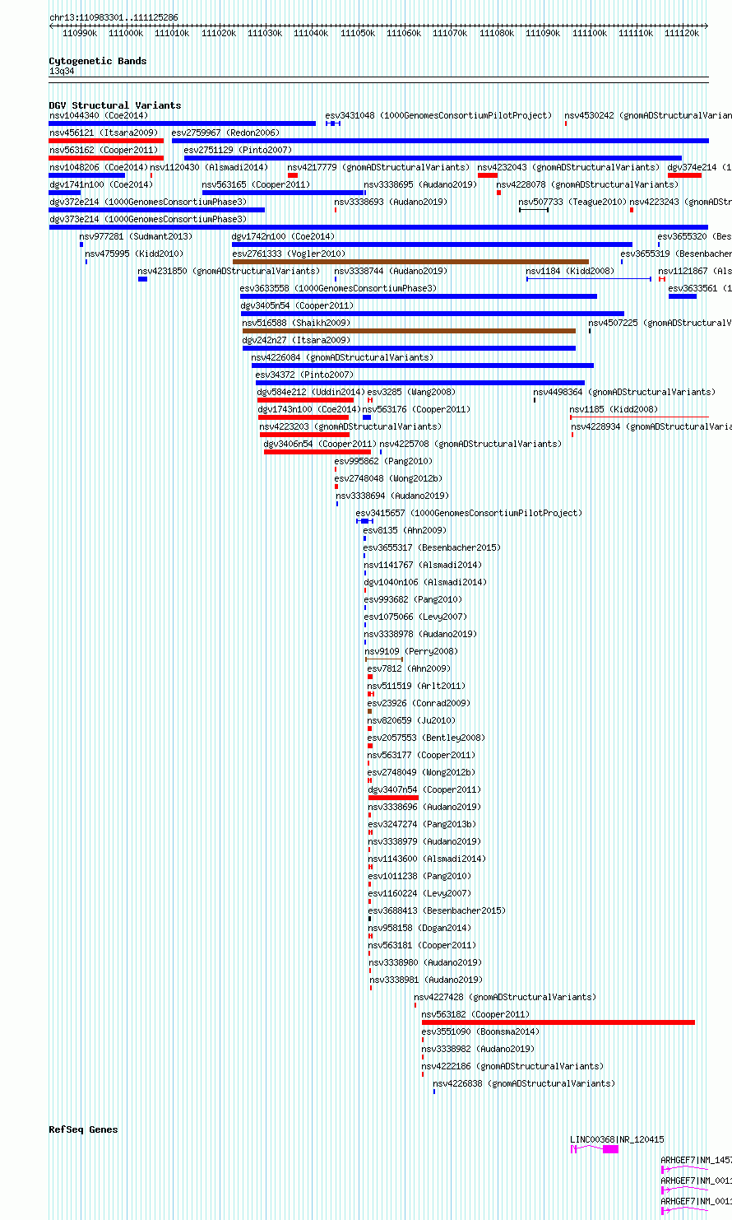Open nsv4217779 gnomAD variant label
This screenshot has height=1220, width=732.
coord(378,167)
